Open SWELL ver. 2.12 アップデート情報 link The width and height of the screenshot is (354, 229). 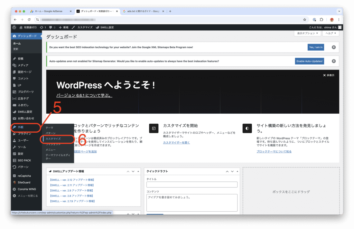[x=72, y=180]
